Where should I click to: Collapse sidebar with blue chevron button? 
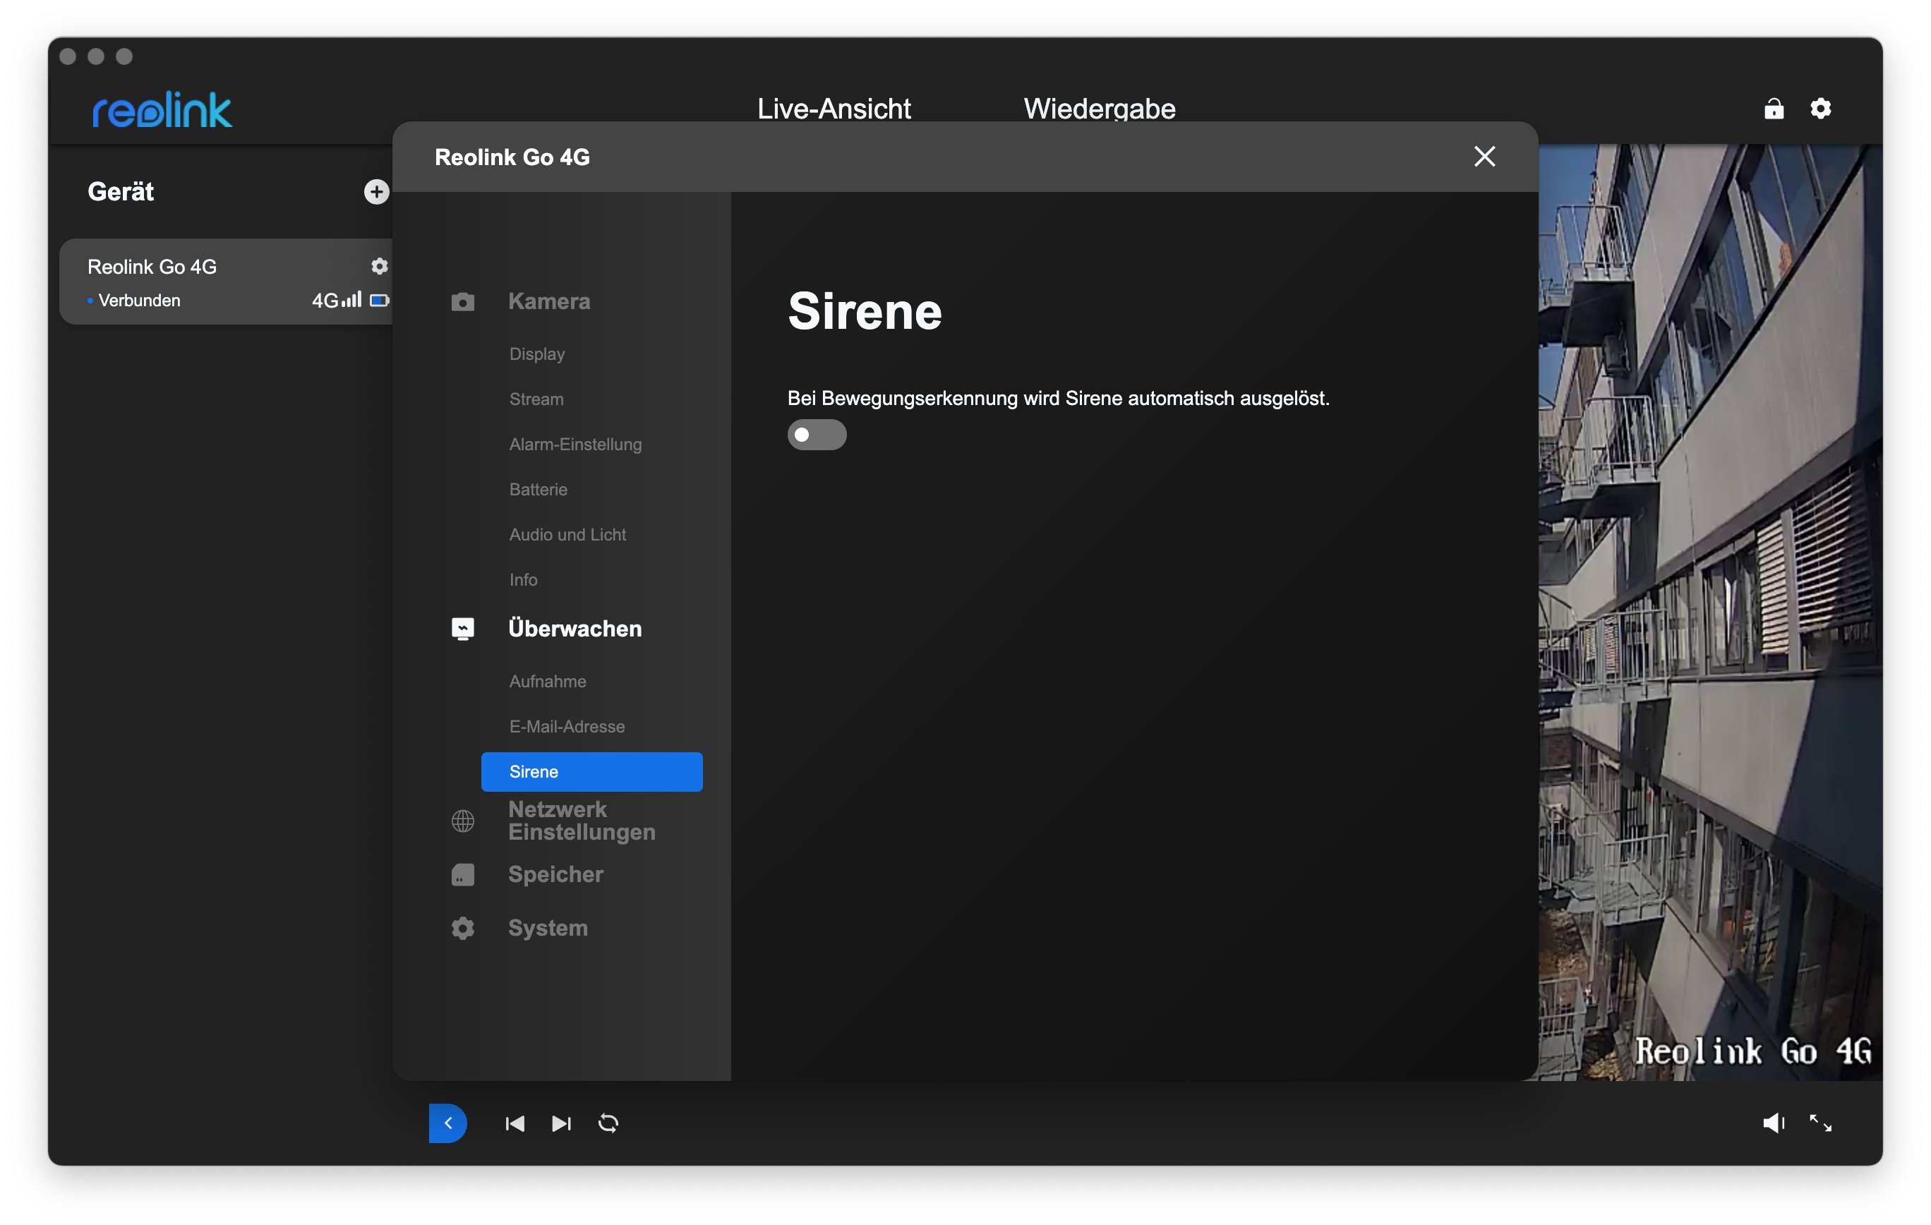[x=448, y=1123]
